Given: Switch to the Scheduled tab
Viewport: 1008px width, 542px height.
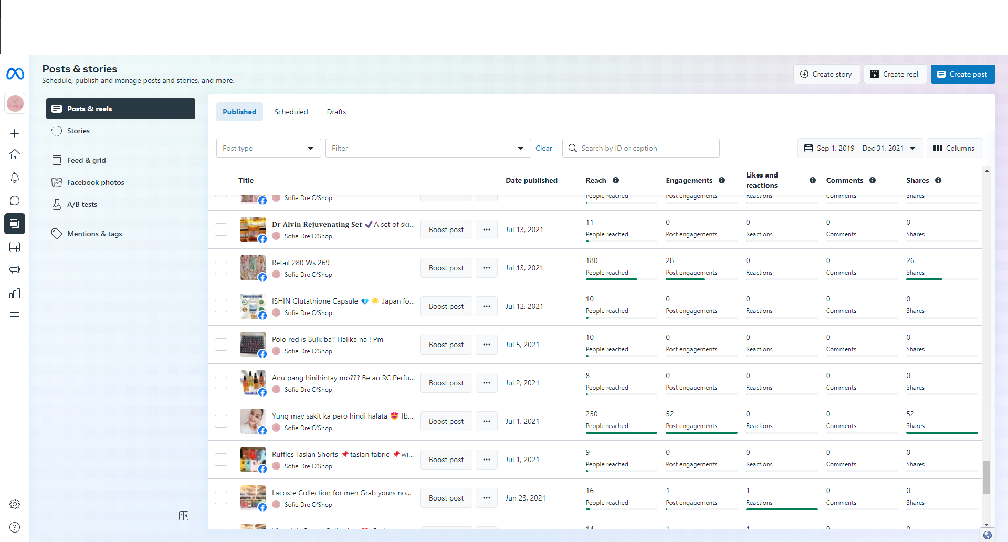Looking at the screenshot, I should pos(291,112).
